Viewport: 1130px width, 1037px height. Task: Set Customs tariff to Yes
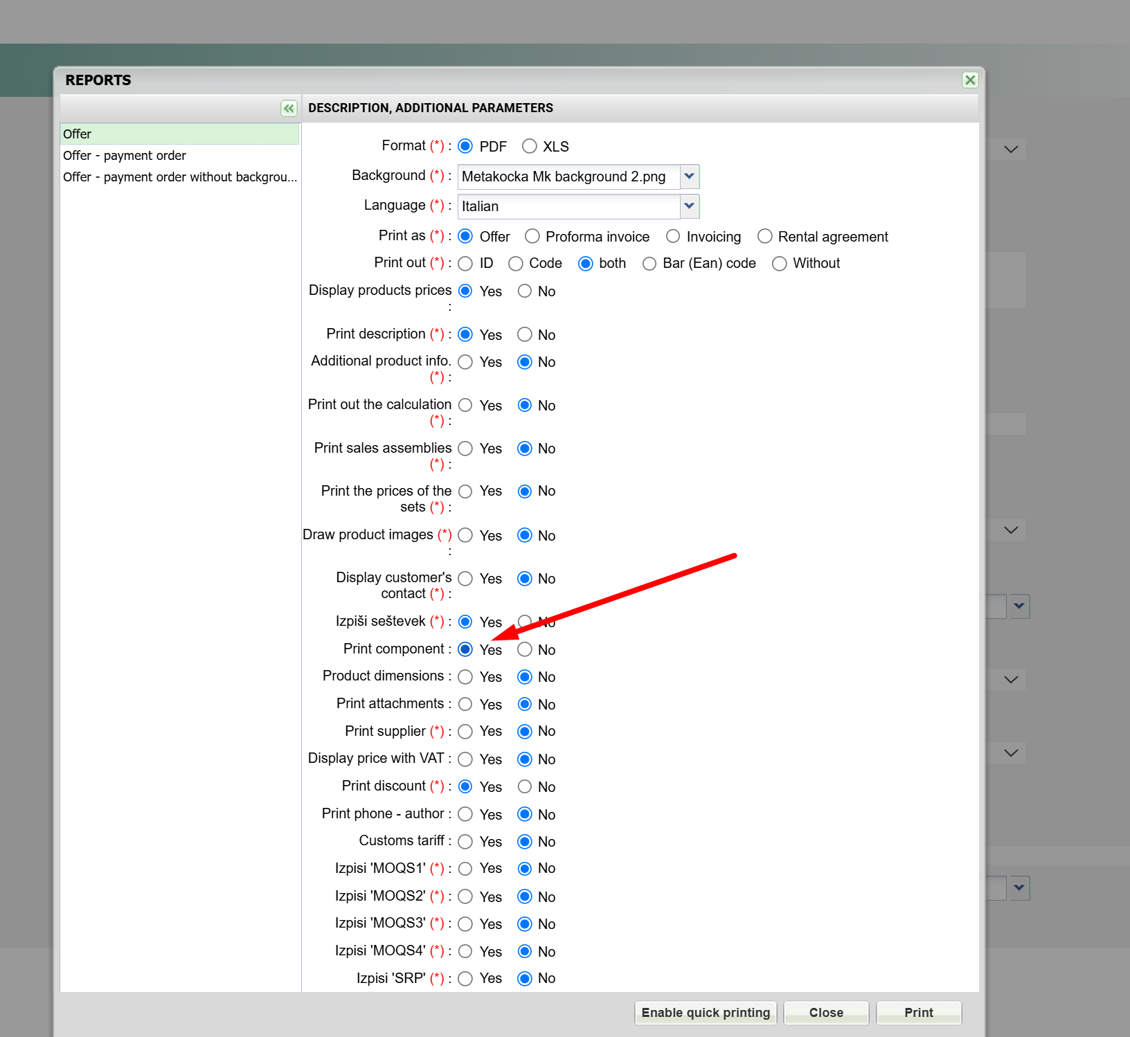point(465,842)
